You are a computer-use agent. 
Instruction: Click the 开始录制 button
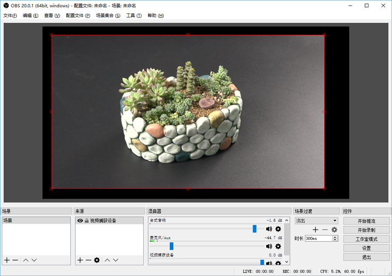pos(366,230)
